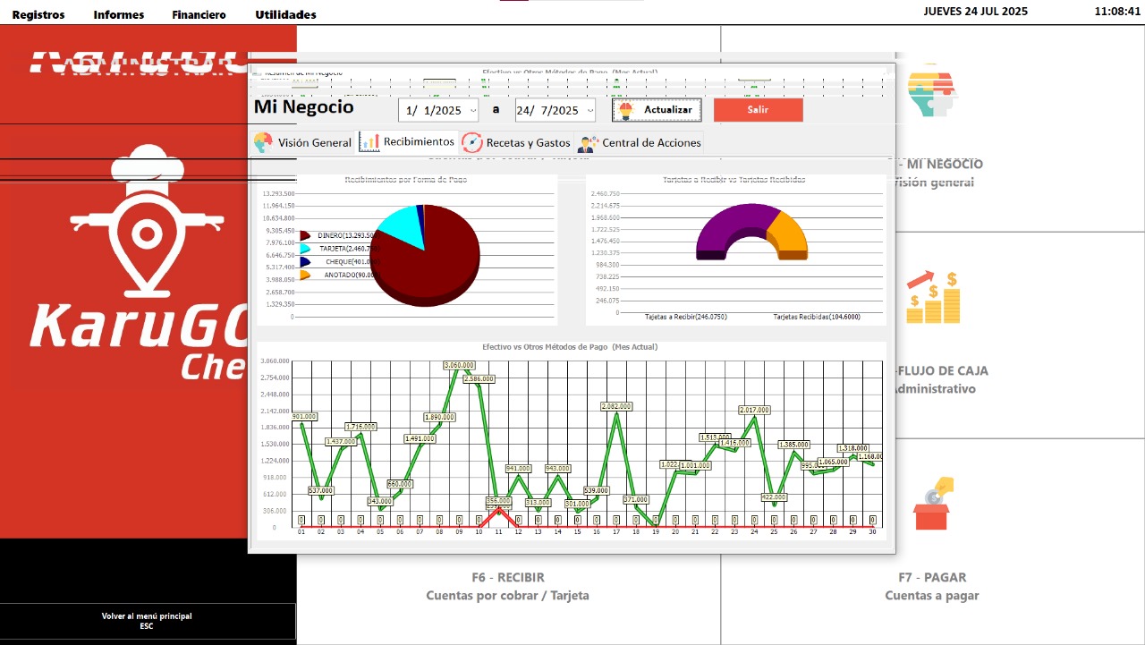This screenshot has height=645, width=1145.
Task: Click the Recibimientos bar chart icon
Action: click(x=369, y=142)
